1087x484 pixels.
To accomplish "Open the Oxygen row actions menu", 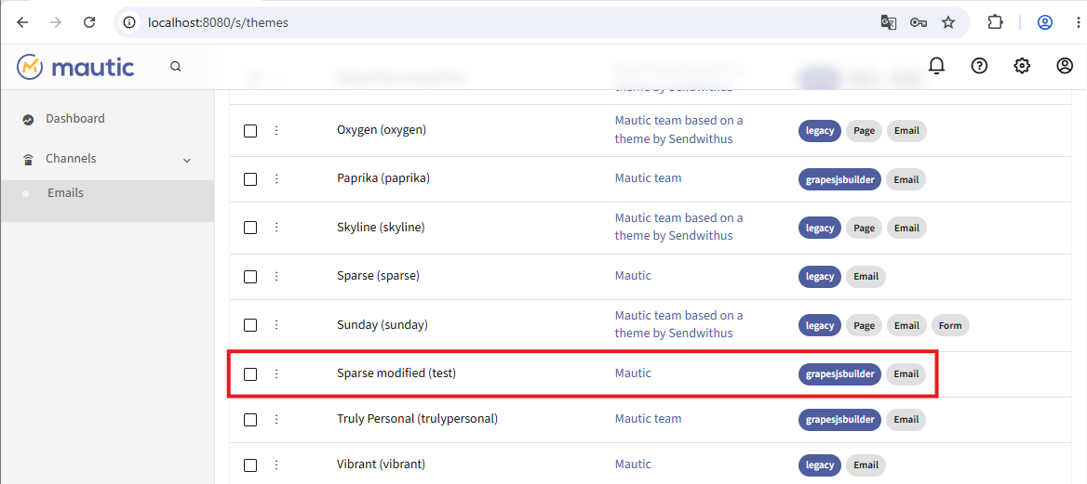I will click(x=276, y=130).
